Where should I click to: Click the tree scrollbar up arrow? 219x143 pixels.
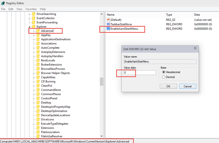tap(101, 14)
